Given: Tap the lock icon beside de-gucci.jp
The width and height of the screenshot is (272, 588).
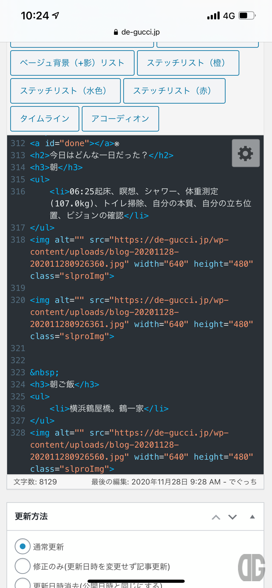Looking at the screenshot, I should click(x=116, y=32).
